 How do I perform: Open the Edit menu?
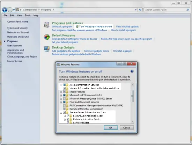pyautogui.click(x=12, y=15)
